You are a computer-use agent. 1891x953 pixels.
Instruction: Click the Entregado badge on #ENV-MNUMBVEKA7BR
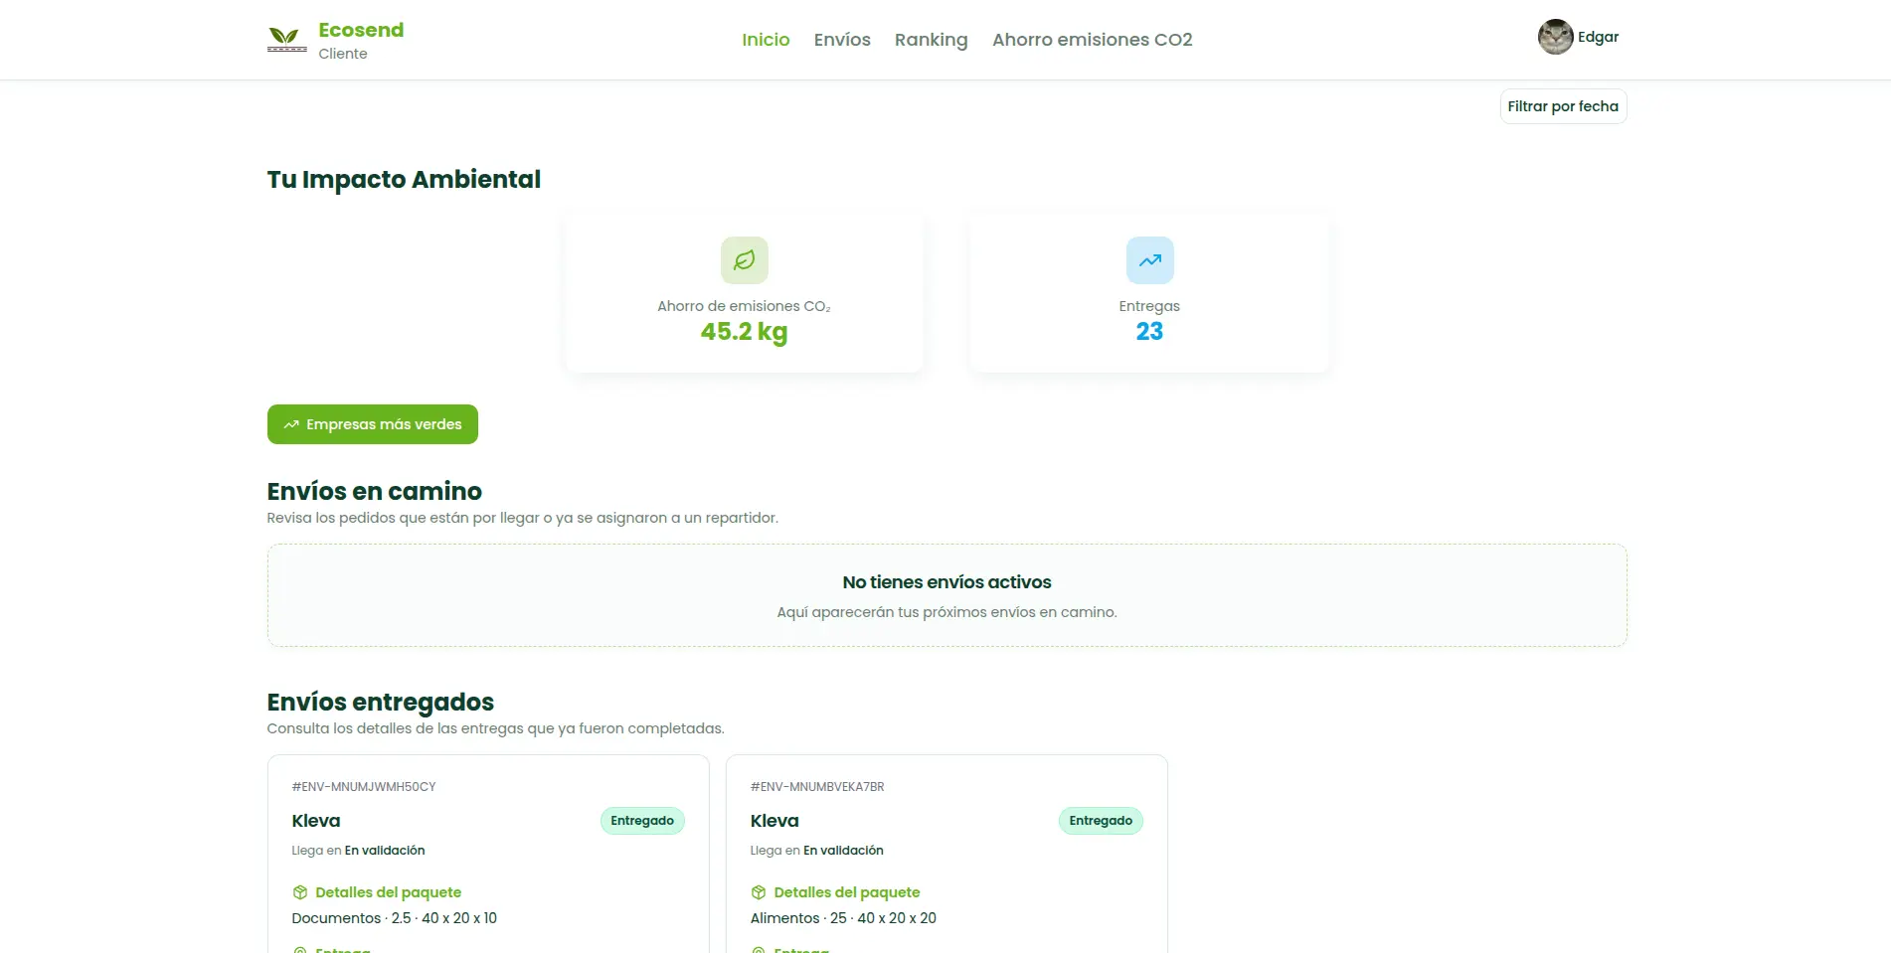1101,821
